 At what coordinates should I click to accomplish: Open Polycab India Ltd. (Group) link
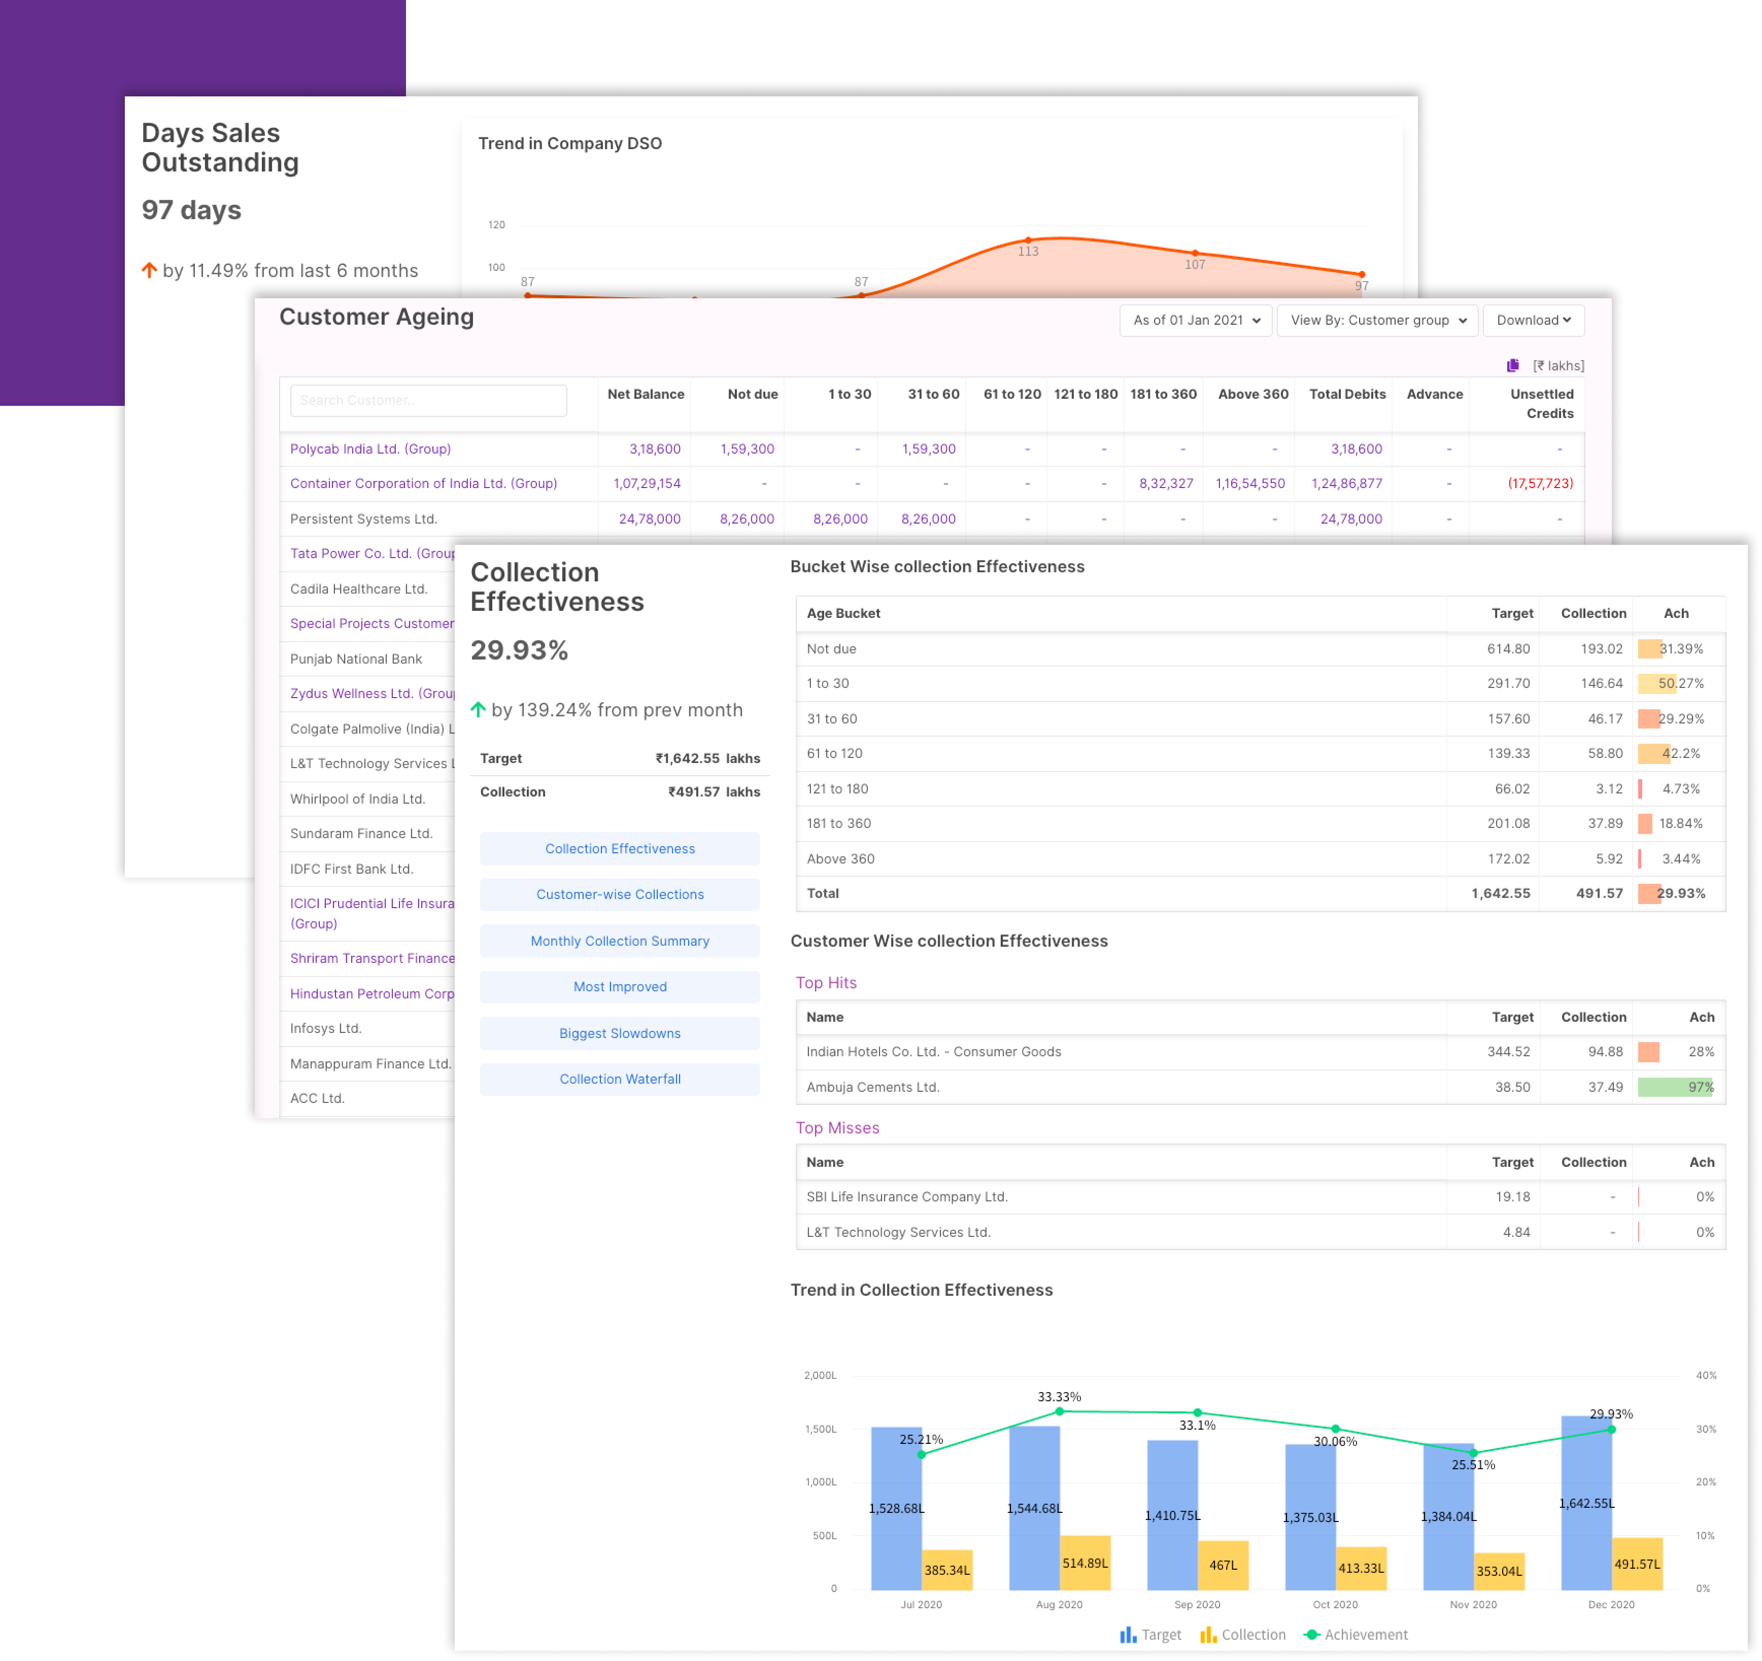(x=370, y=449)
